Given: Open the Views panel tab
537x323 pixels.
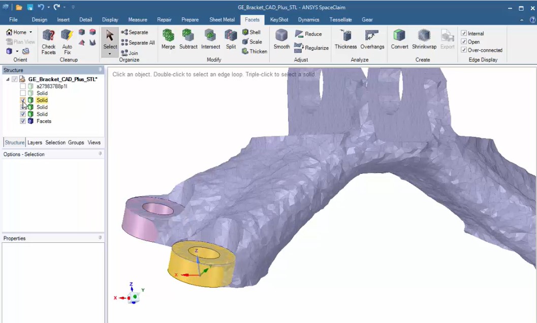Looking at the screenshot, I should coord(94,142).
